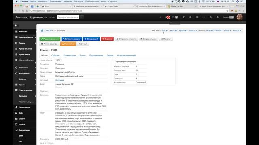Click the Акт просмотра button
The image size is (259, 145).
[49, 44]
